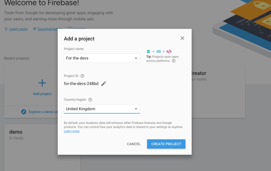The image size is (271, 171).
Task: Click the compass icon beside Explore a demo
Action: [24, 112]
